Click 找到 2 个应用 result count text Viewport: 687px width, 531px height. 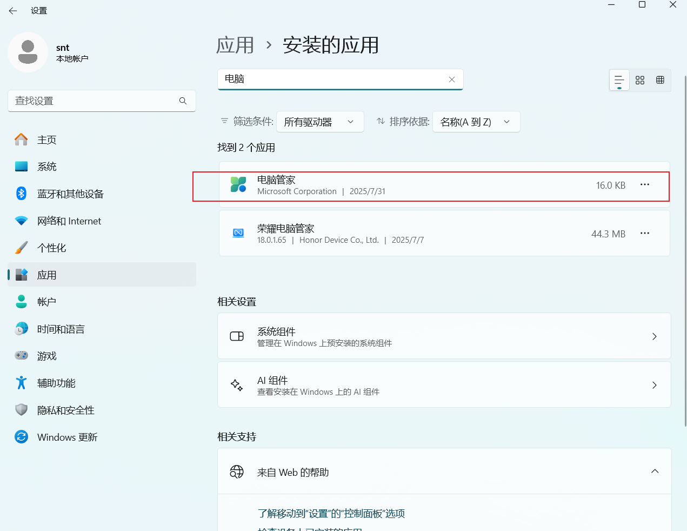tap(246, 148)
